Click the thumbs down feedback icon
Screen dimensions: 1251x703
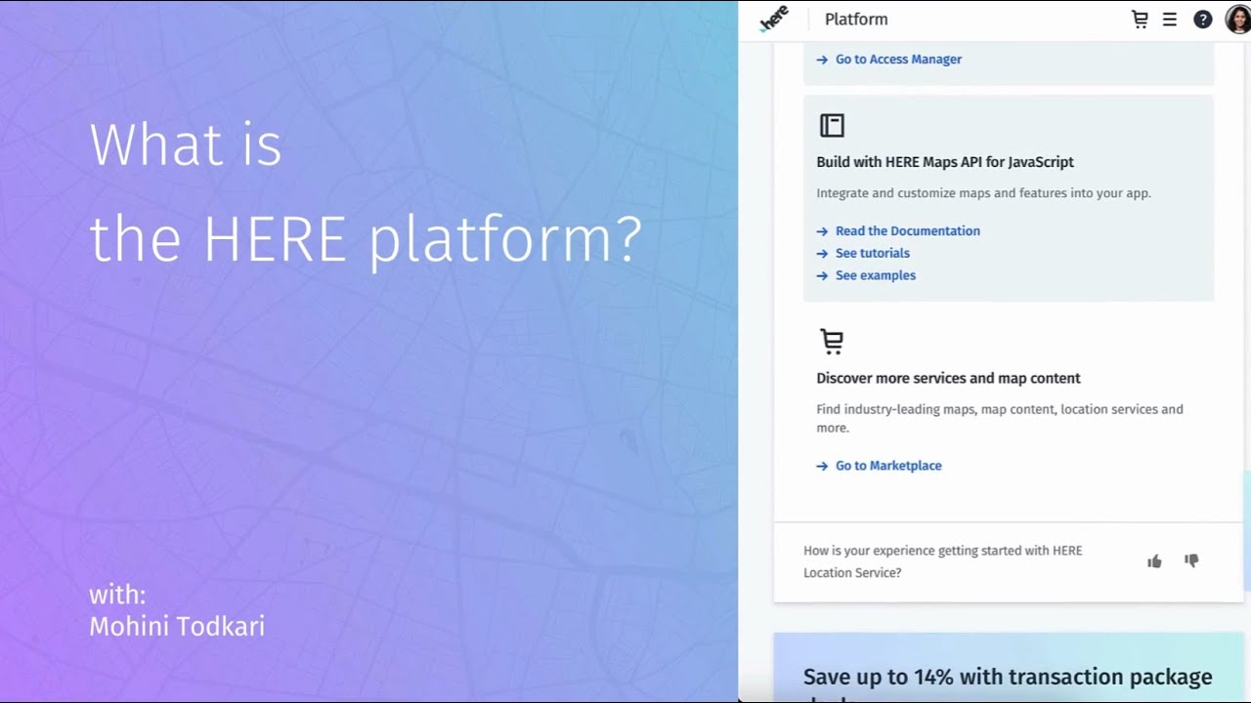click(1191, 560)
